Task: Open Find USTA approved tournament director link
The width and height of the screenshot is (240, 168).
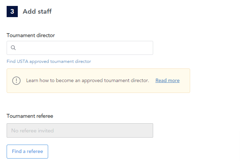Action: click(49, 61)
